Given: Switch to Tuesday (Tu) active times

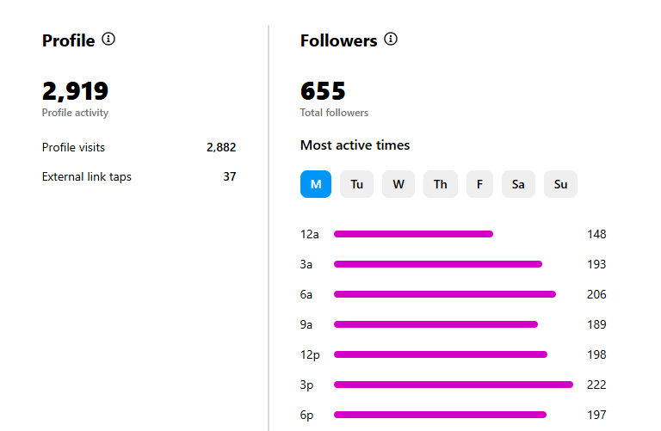Looking at the screenshot, I should pyautogui.click(x=356, y=184).
